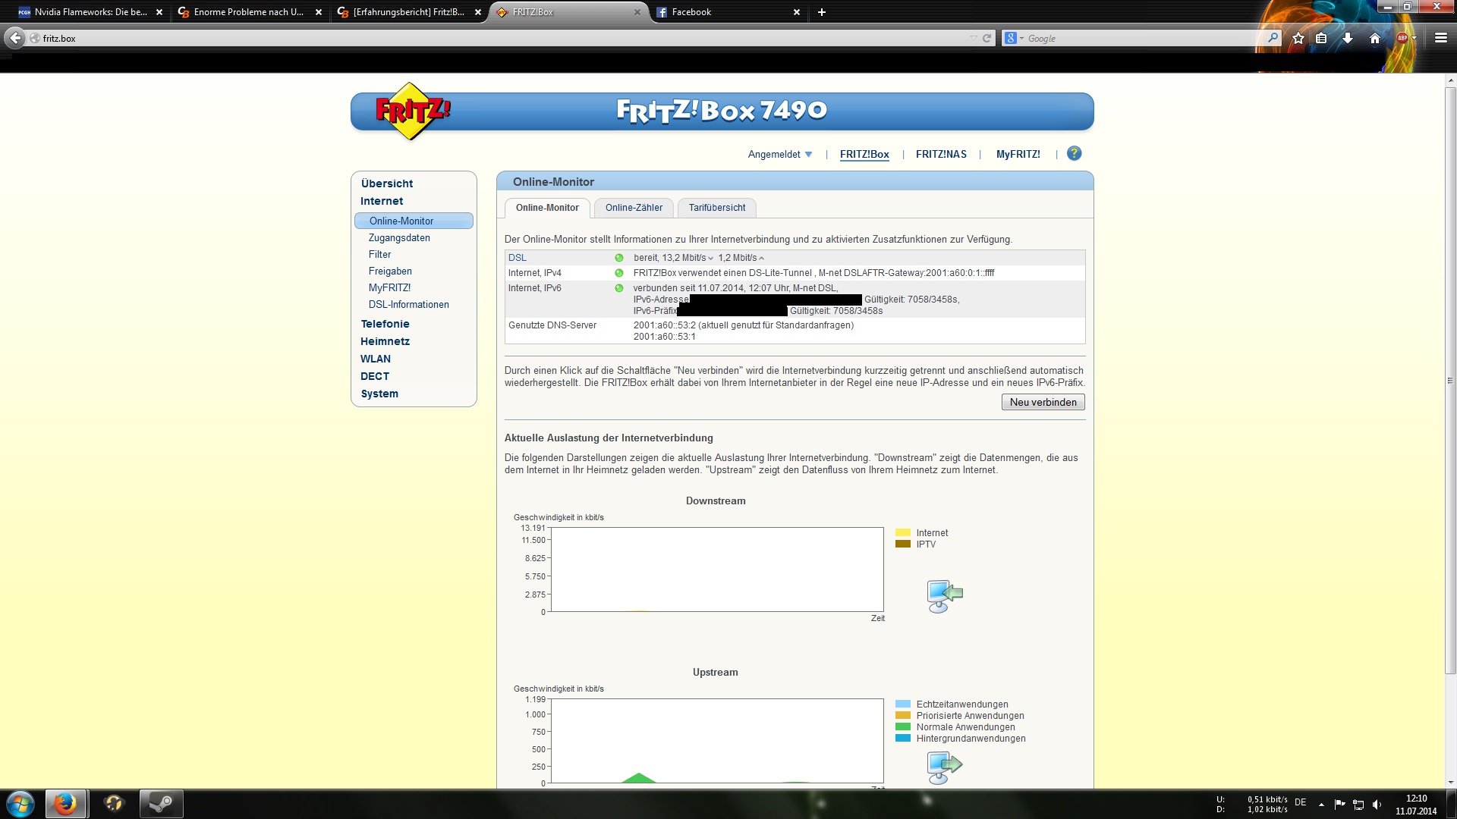Open the Tarifübersicht tab
This screenshot has height=819, width=1457.
[x=716, y=208]
